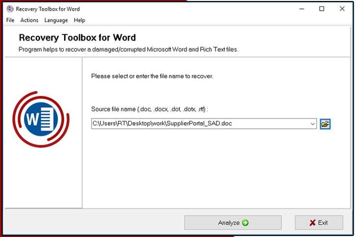Click the browse folder icon

coord(325,124)
